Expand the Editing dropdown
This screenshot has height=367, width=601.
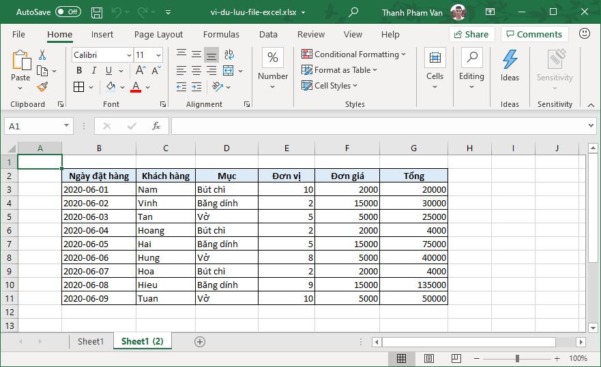tap(471, 87)
